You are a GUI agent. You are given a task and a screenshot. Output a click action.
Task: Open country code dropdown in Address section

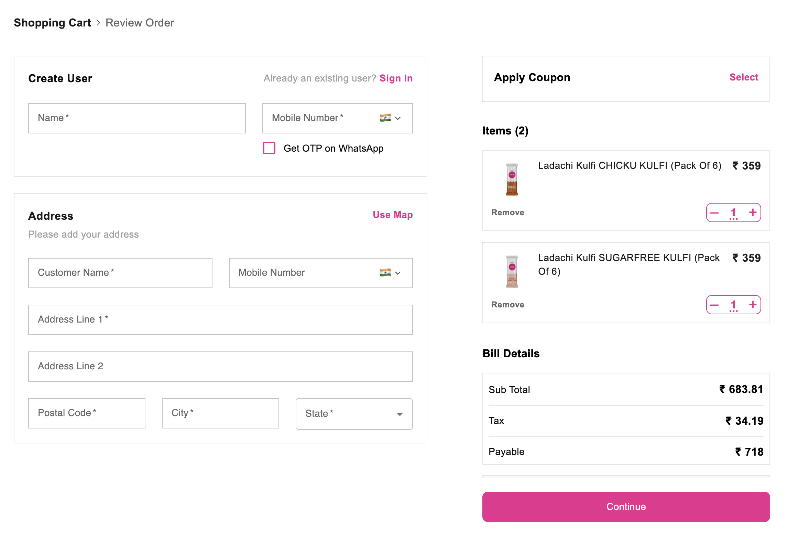(x=398, y=273)
